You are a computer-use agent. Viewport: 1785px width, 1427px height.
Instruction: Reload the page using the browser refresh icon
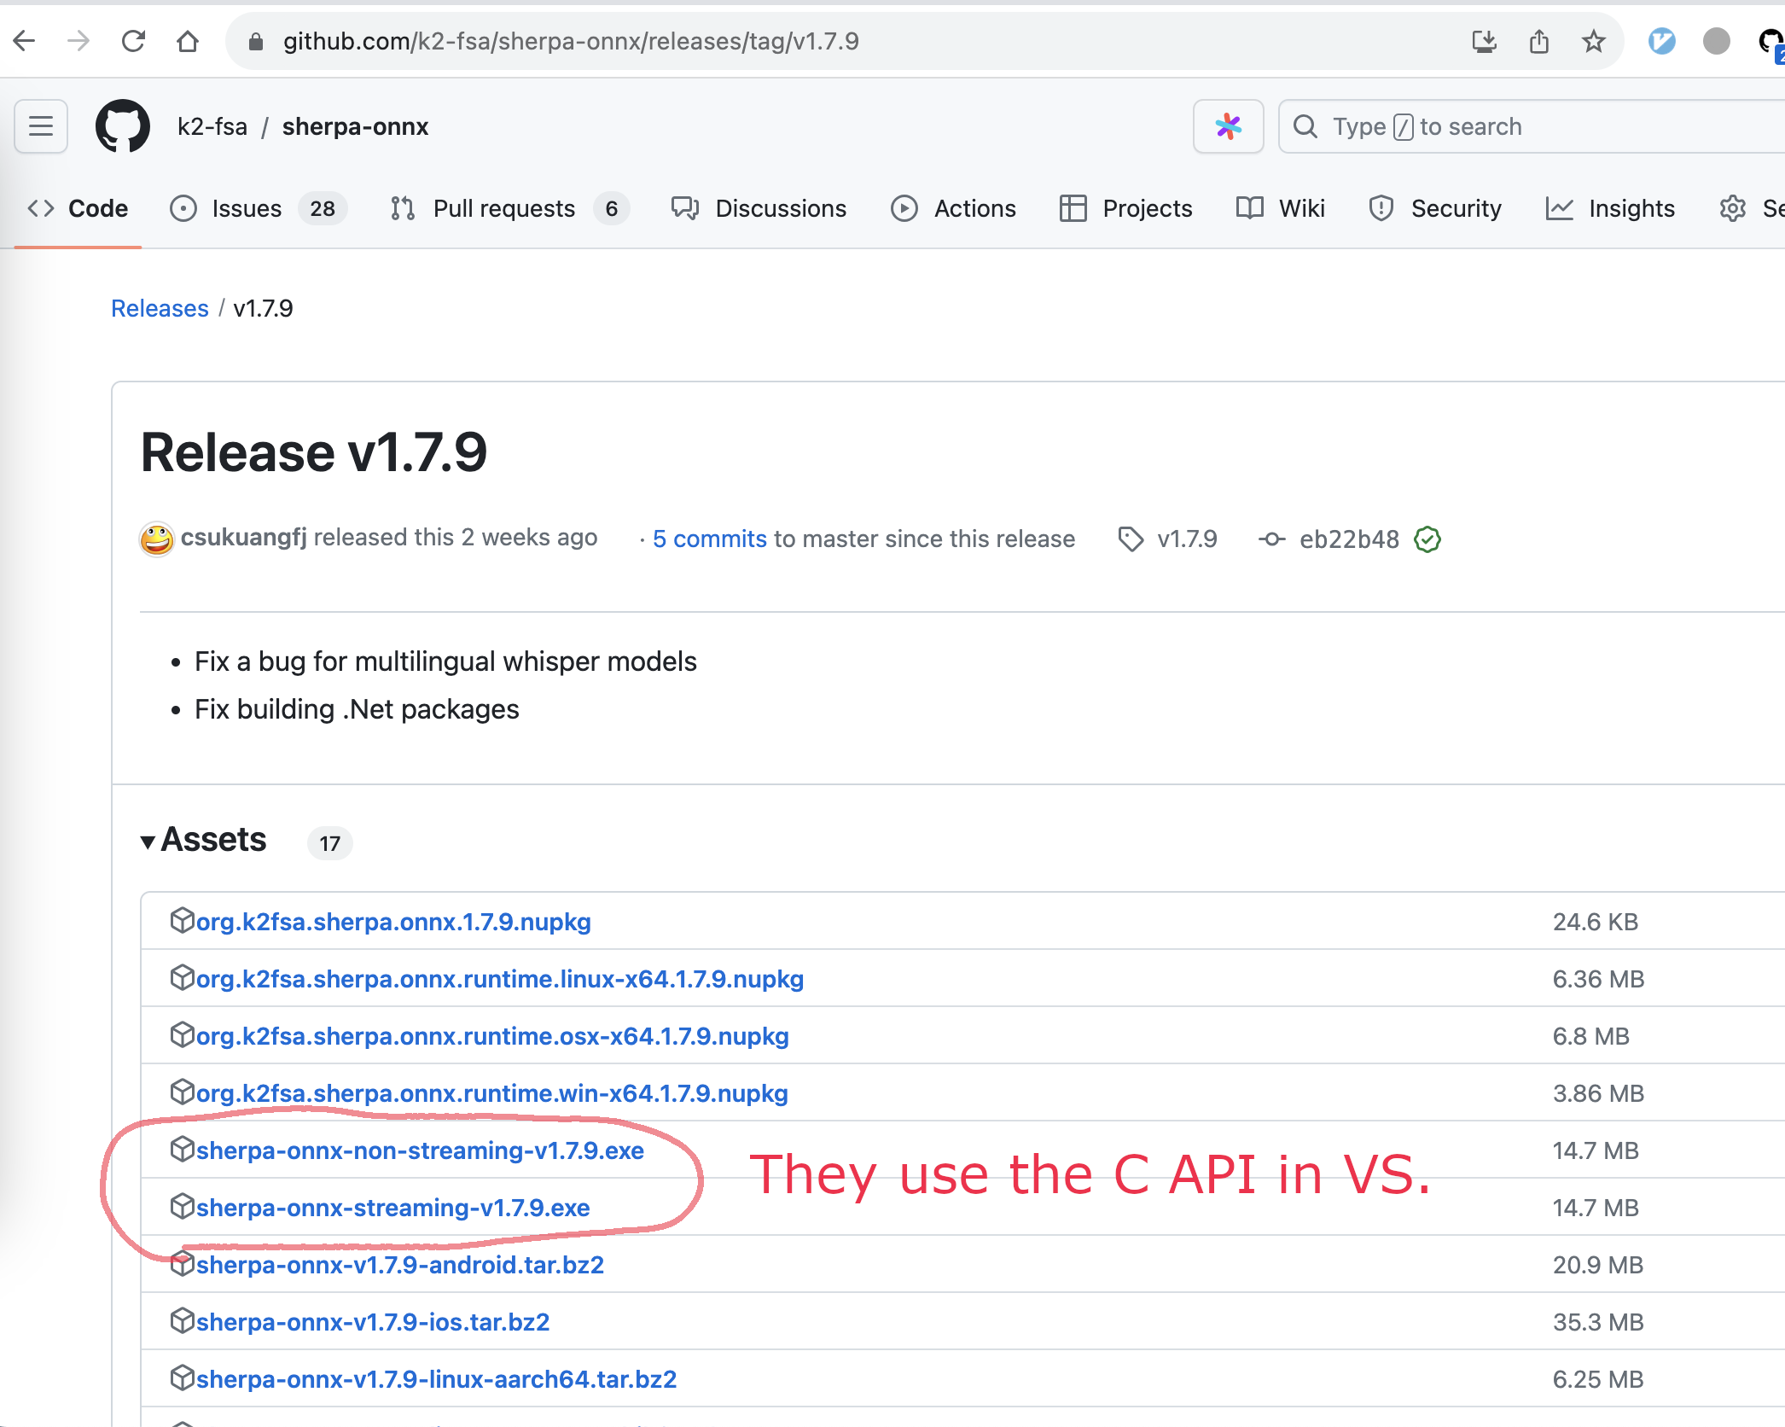click(133, 41)
